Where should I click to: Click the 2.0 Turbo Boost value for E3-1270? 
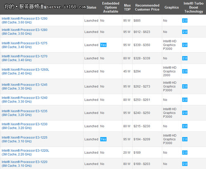point(185,58)
